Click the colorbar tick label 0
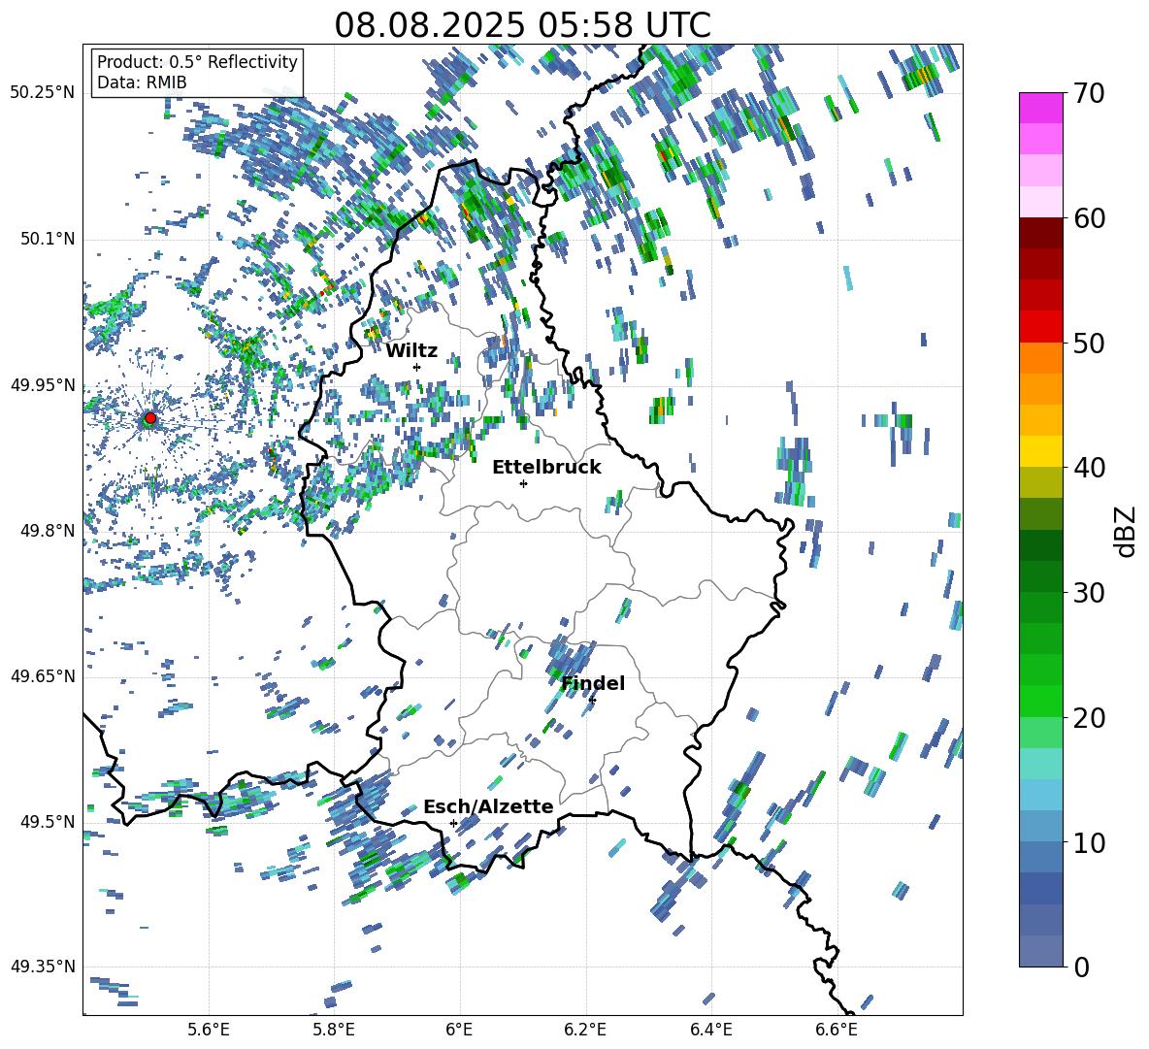 click(1081, 967)
